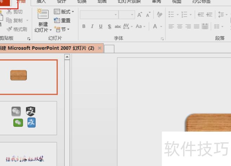The height and width of the screenshot is (166, 231).
Task: Center the text
Action: click(180, 26)
